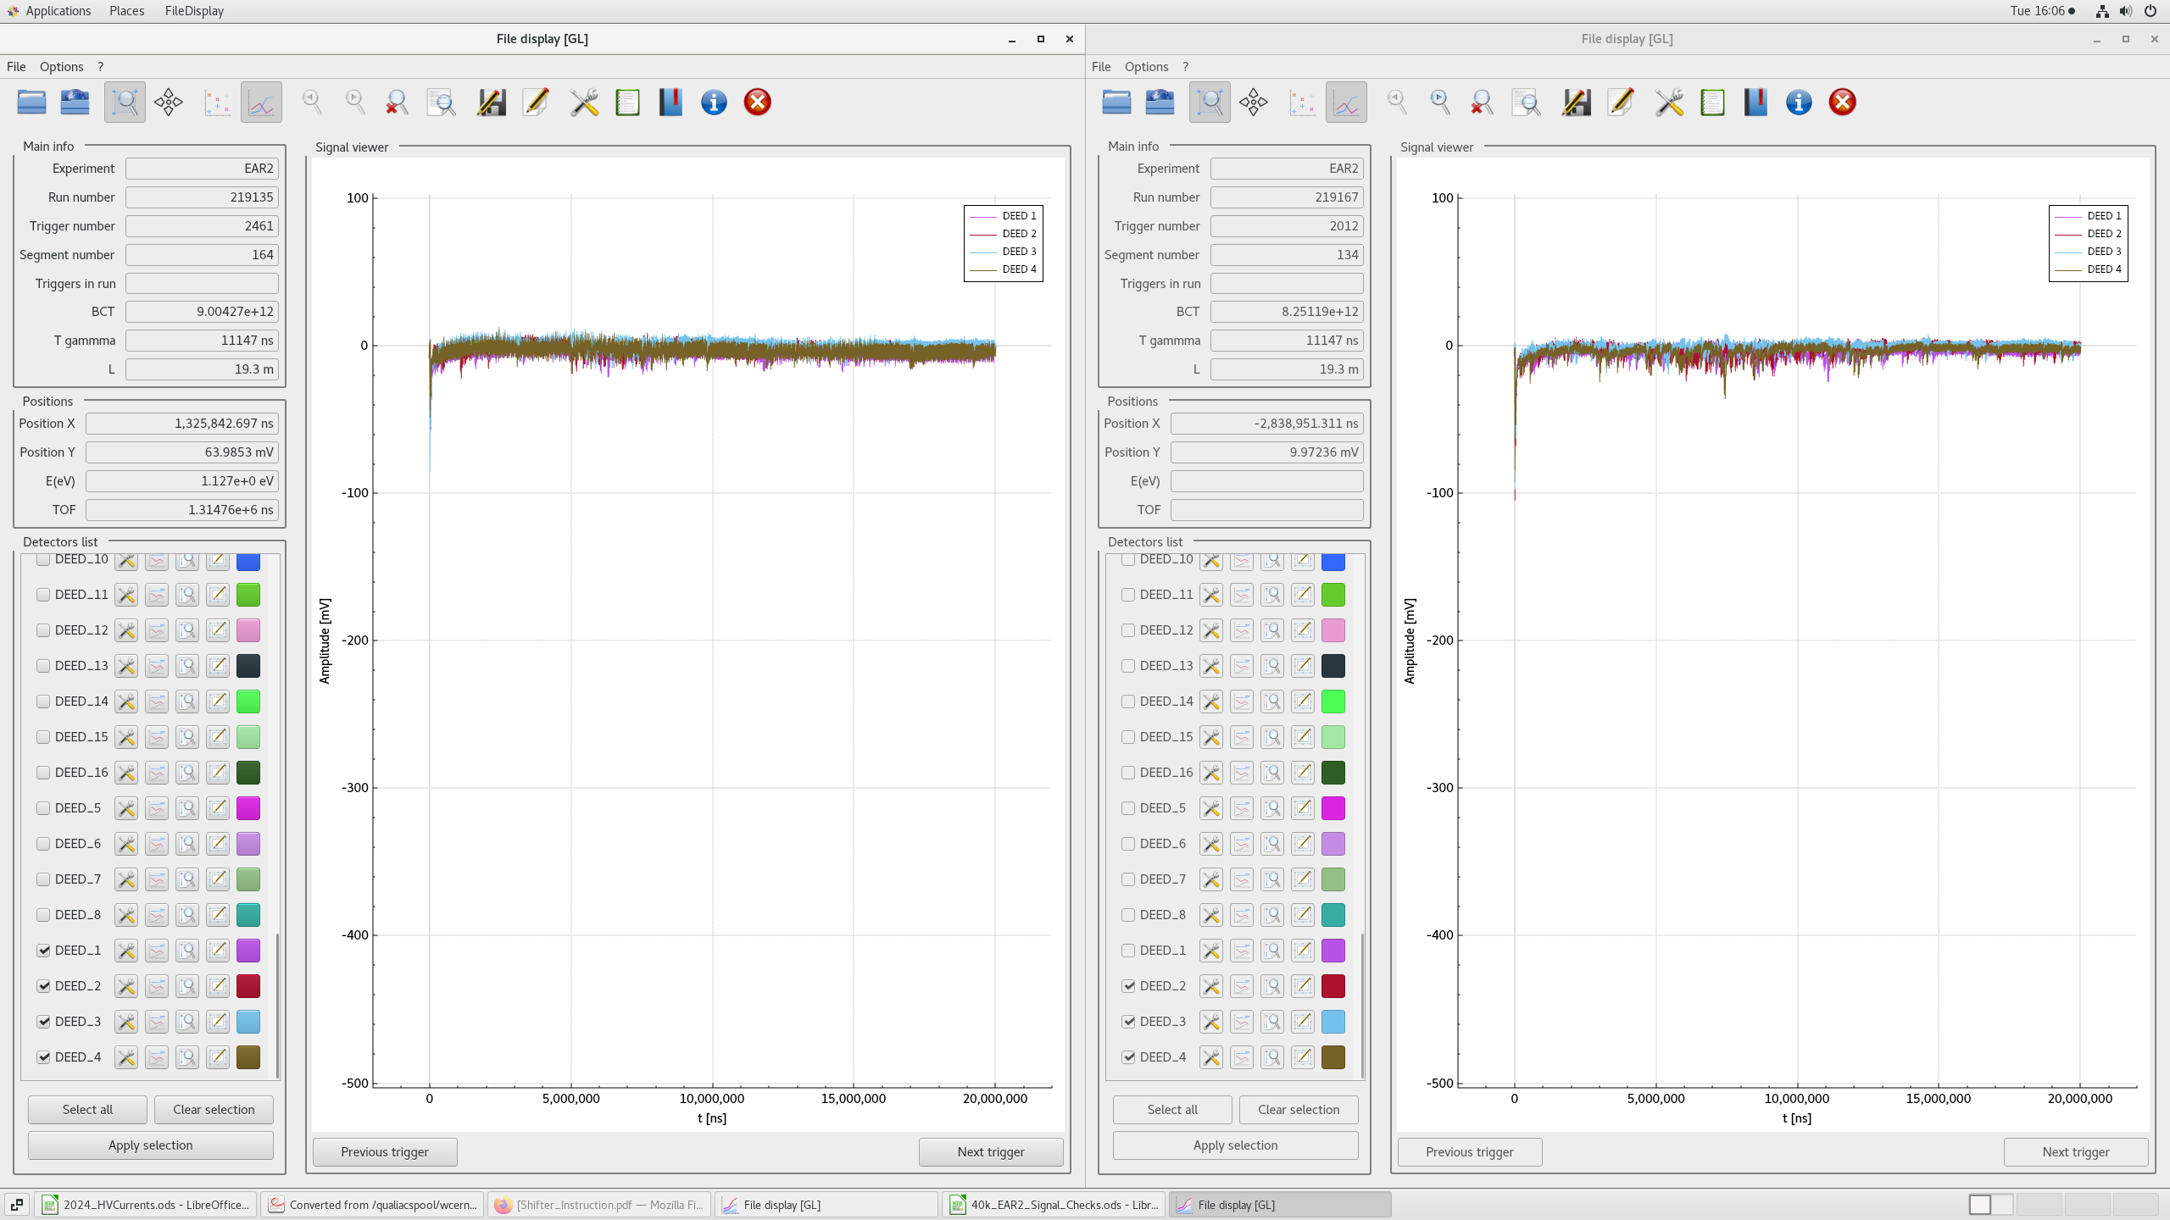The height and width of the screenshot is (1220, 2170).
Task: Click DEED_2 red color swatch, left list
Action: (x=248, y=986)
